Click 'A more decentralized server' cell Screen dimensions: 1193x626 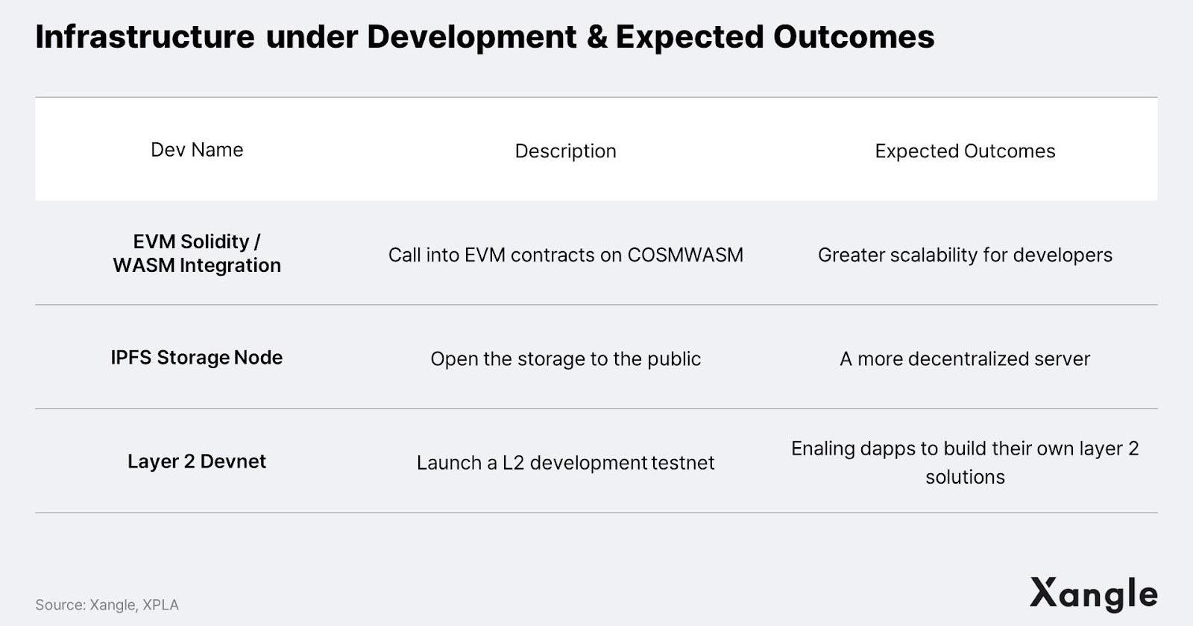(x=965, y=359)
